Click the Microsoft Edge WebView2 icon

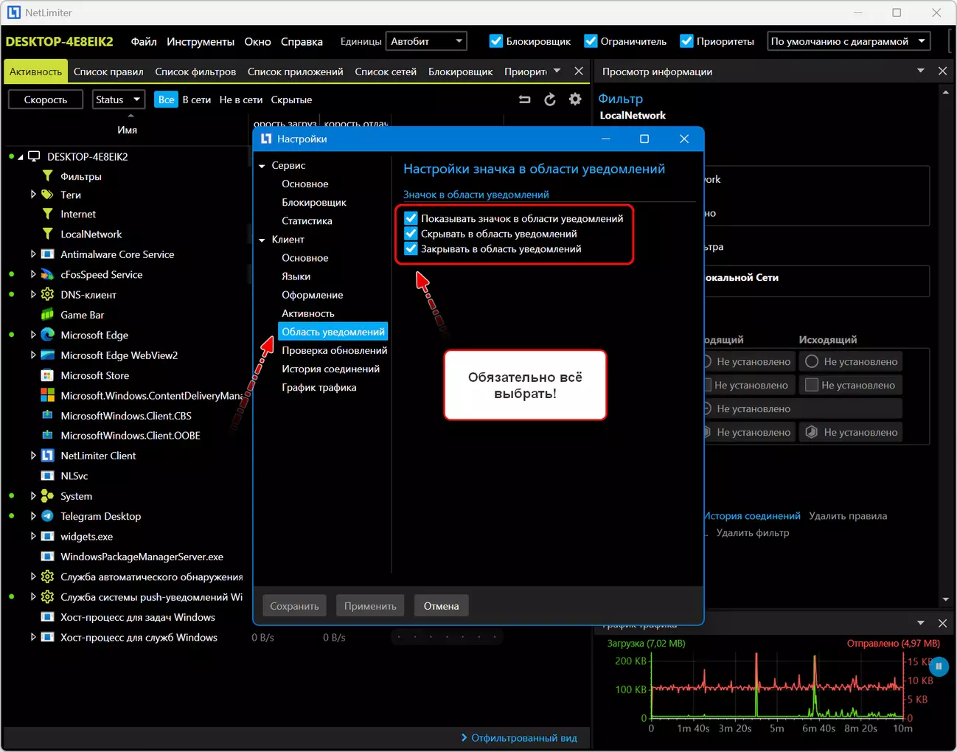point(48,355)
